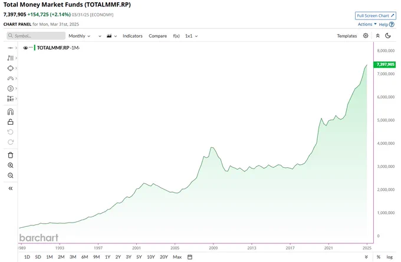Select the 6M time range
The height and width of the screenshot is (262, 401).
85,257
